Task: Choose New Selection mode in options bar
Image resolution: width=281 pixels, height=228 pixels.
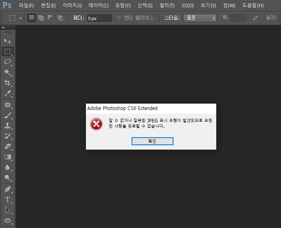Action: (x=32, y=18)
